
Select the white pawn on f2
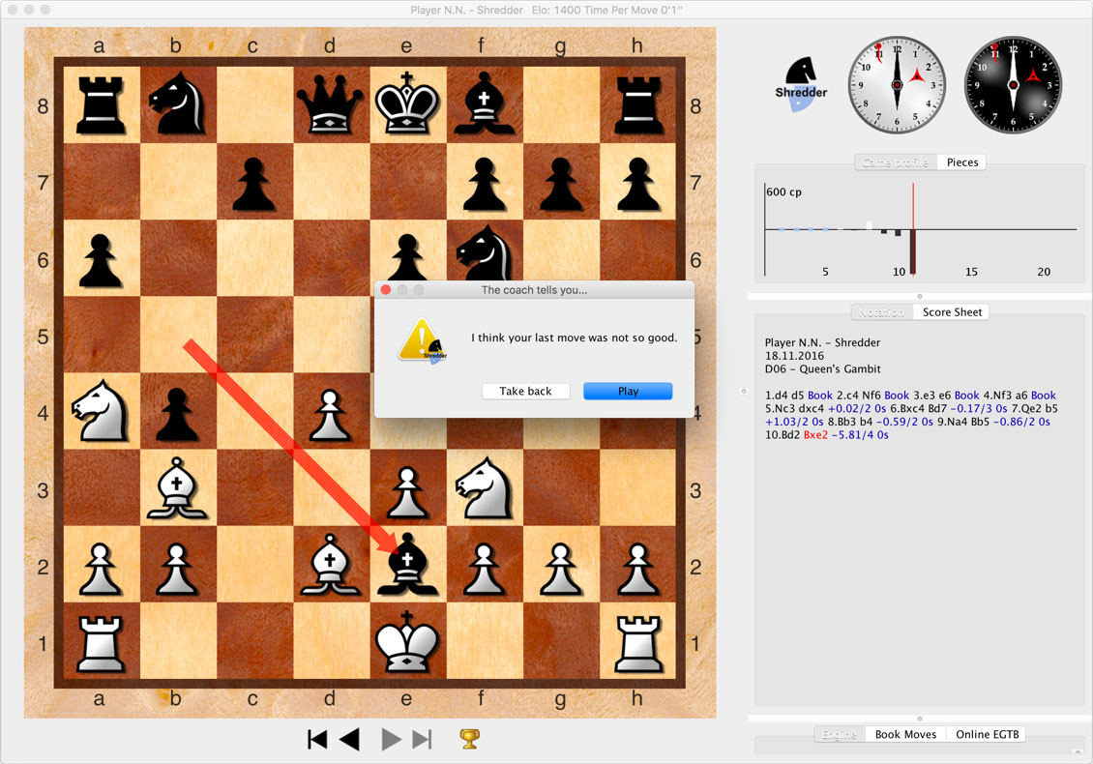coord(484,569)
